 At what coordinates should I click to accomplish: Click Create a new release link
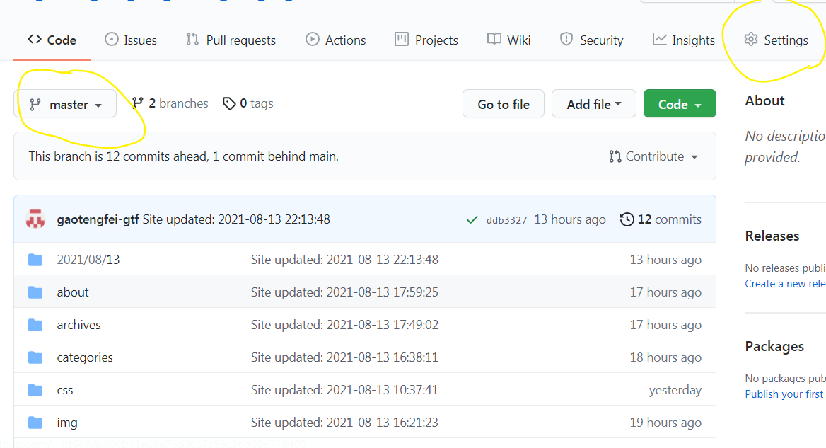tap(786, 284)
